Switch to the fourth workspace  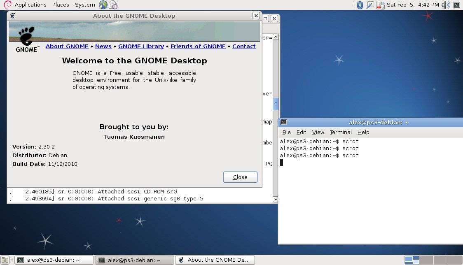tap(455, 260)
